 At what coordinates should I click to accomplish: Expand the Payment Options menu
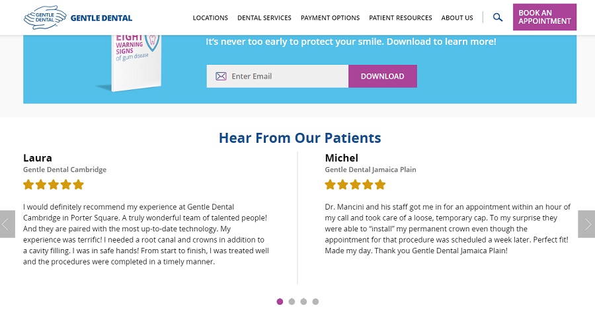tap(330, 18)
